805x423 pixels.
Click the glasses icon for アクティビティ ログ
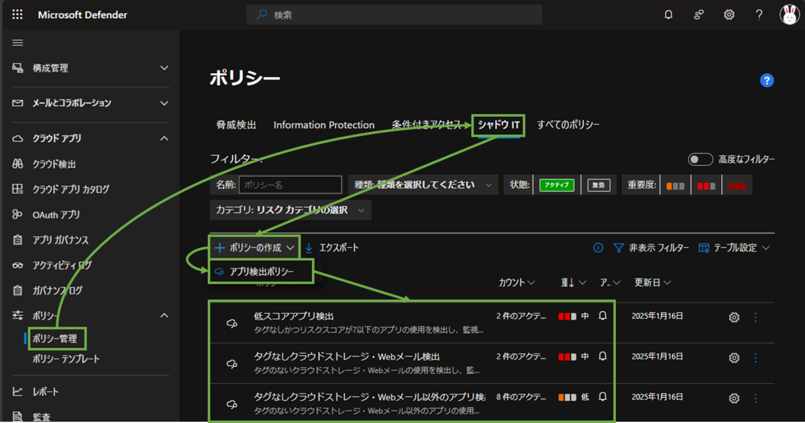(x=18, y=265)
